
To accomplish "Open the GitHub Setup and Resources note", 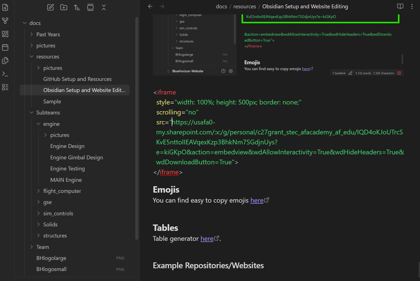I will point(77,79).
